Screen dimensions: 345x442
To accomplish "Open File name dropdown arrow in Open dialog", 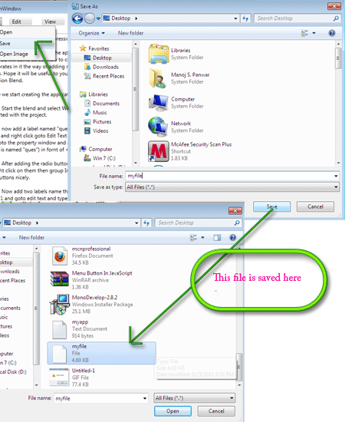I will pyautogui.click(x=145, y=398).
